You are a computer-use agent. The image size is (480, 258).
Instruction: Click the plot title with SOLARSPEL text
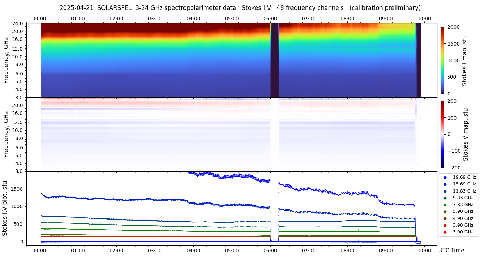pyautogui.click(x=240, y=8)
